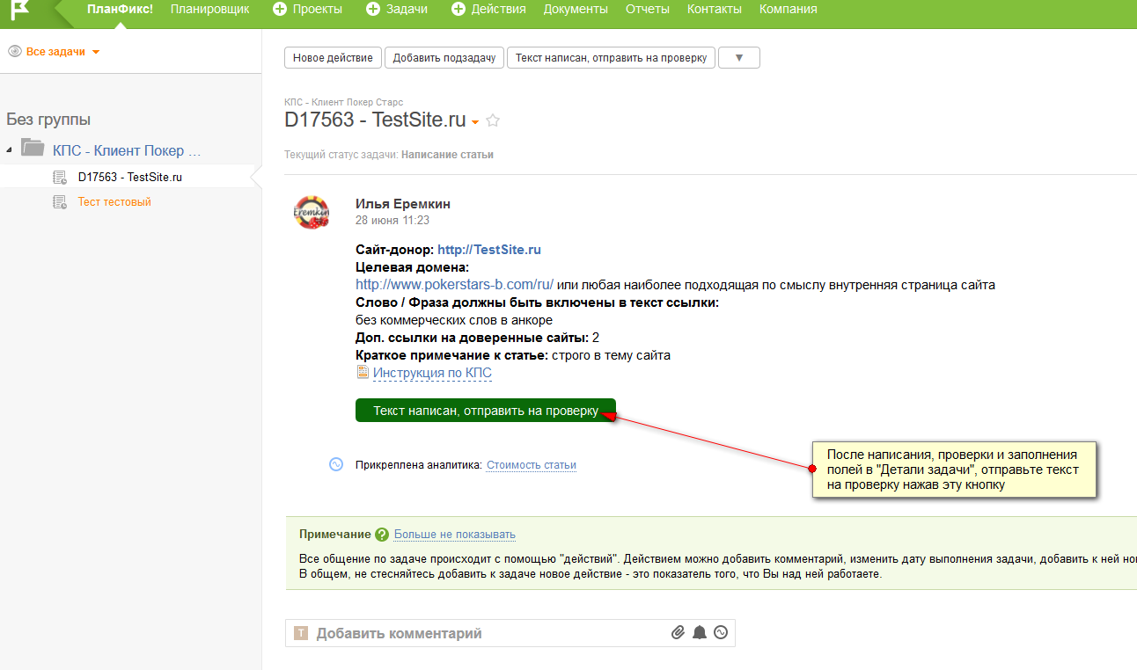This screenshot has height=670, width=1137.
Task: Click the Без группы heading
Action: (x=48, y=120)
